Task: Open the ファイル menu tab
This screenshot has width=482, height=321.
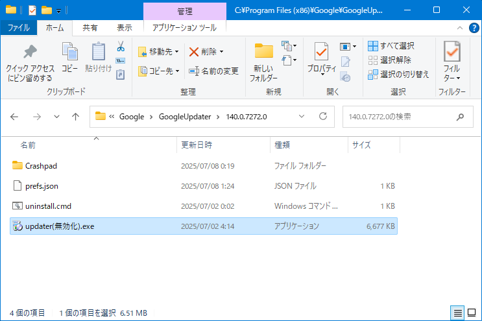Action: coord(19,28)
